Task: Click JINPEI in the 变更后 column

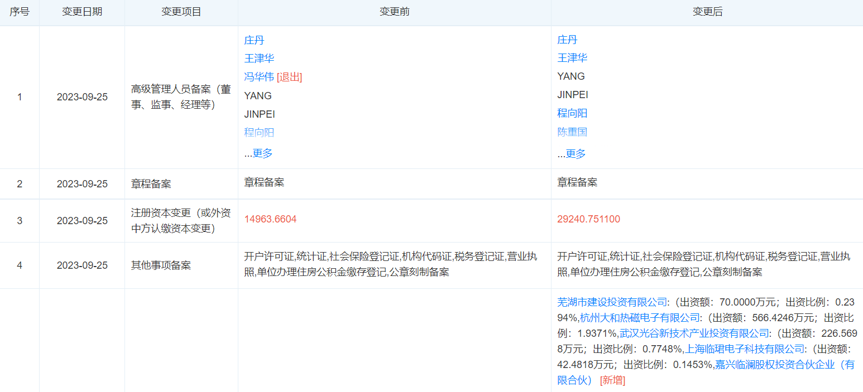Action: [573, 95]
